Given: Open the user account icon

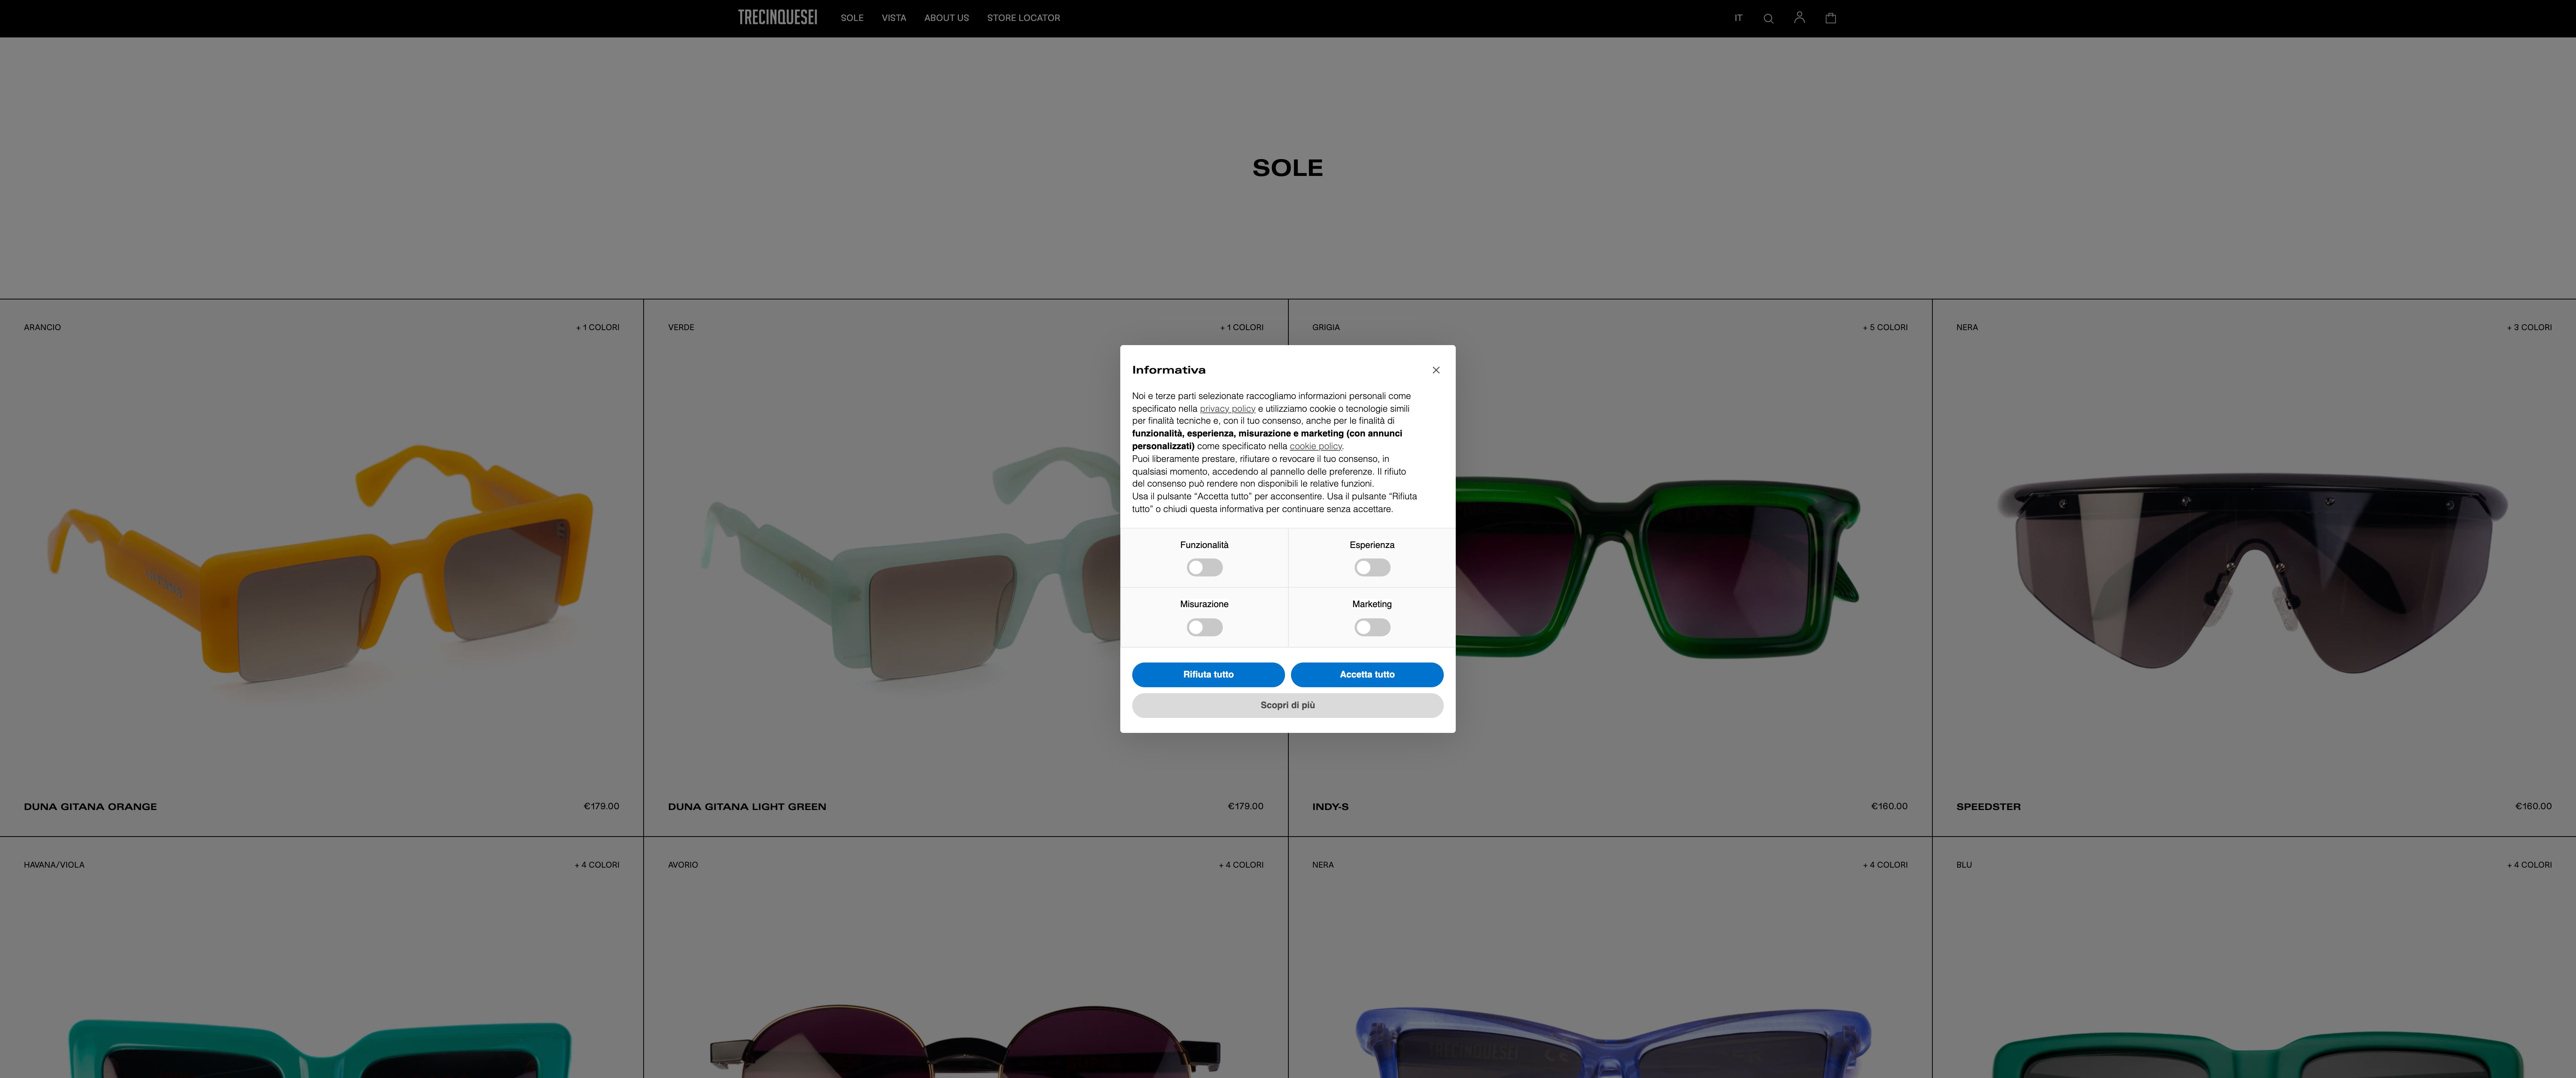Looking at the screenshot, I should pos(1799,17).
